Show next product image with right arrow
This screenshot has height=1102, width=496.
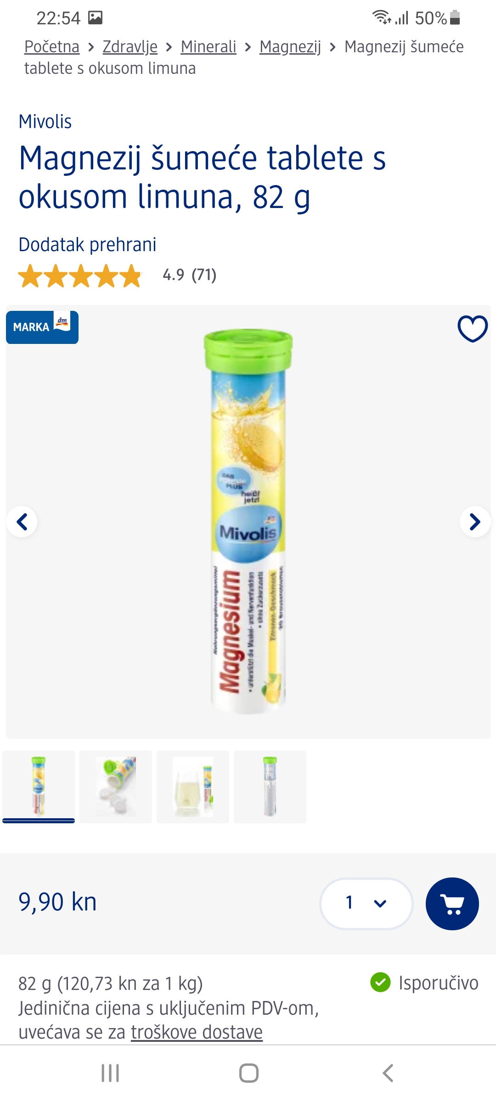click(x=475, y=522)
